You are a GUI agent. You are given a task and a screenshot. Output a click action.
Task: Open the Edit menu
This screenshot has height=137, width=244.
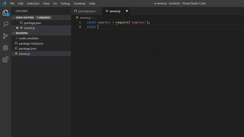[x=21, y=3]
